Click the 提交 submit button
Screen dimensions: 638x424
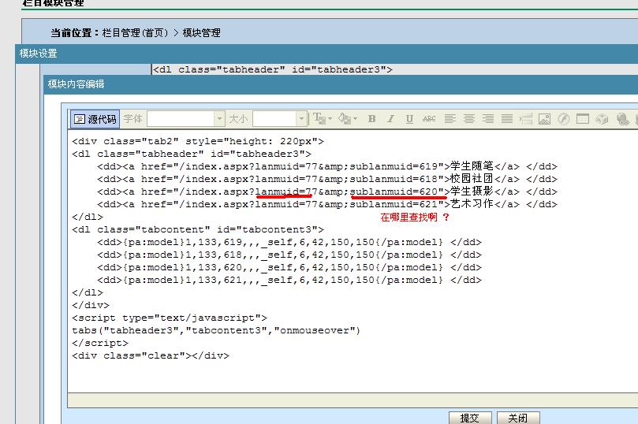[x=469, y=418]
